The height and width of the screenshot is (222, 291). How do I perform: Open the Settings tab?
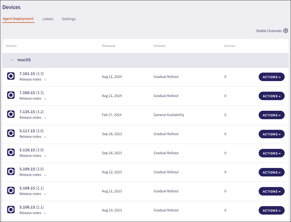[x=69, y=19]
